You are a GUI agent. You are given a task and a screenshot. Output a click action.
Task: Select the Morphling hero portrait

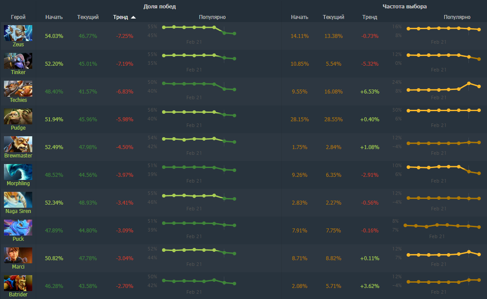coord(18,172)
